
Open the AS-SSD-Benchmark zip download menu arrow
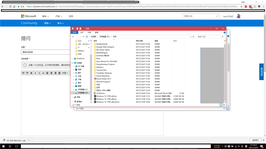tap(29, 140)
